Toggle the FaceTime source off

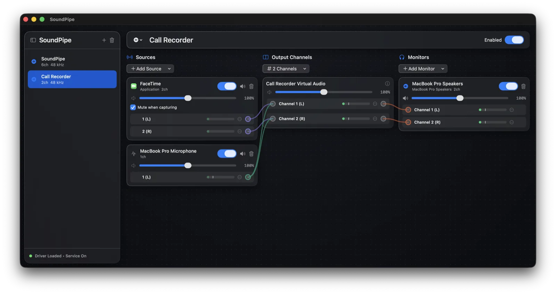point(227,86)
